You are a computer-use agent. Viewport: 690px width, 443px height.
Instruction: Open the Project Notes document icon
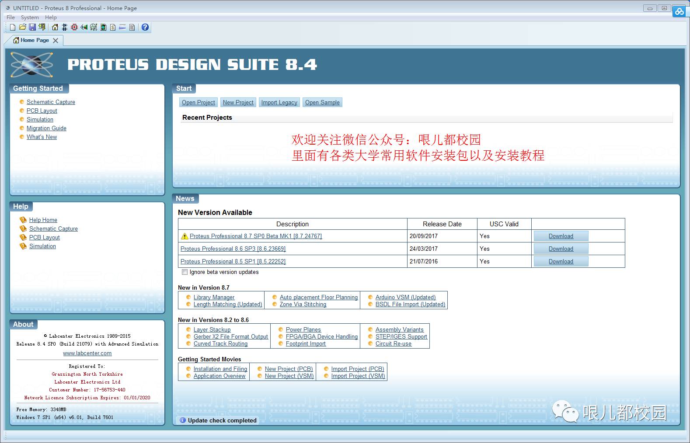click(x=132, y=27)
